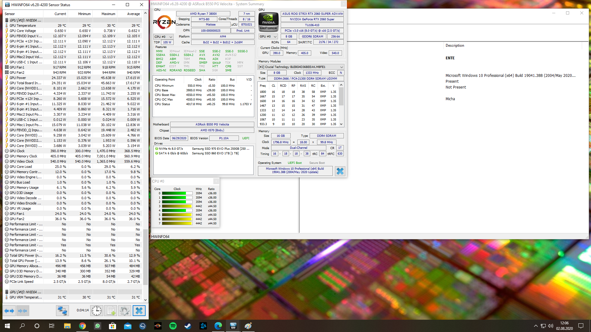Open the CPU #0 selector dropdown
The image size is (591, 332).
pyautogui.click(x=163, y=37)
